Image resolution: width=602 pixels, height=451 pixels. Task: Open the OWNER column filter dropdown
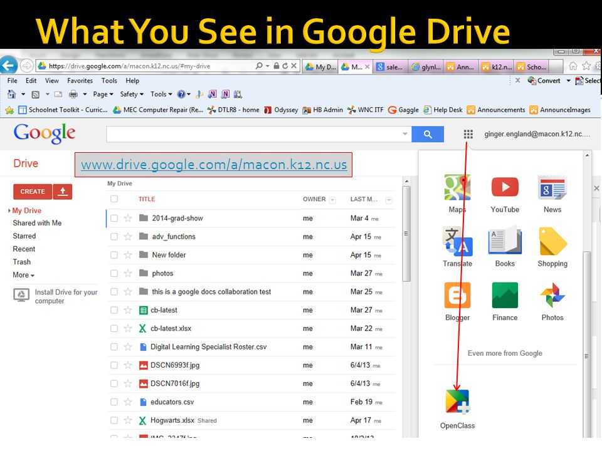coord(332,200)
